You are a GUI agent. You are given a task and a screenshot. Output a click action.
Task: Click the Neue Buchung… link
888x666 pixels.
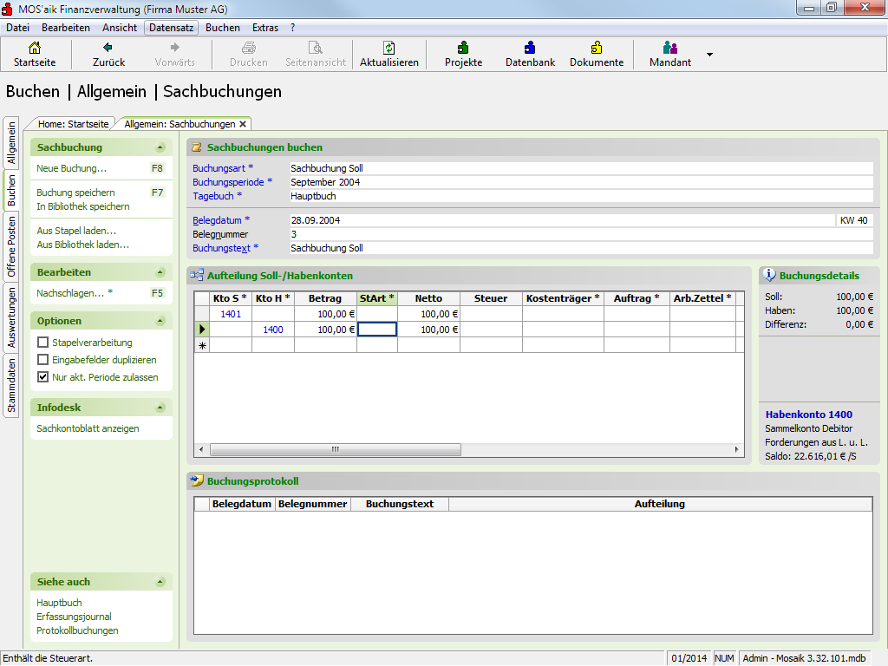coord(72,168)
